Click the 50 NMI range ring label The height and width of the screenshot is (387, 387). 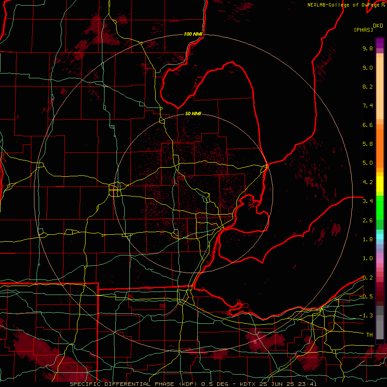pyautogui.click(x=193, y=114)
